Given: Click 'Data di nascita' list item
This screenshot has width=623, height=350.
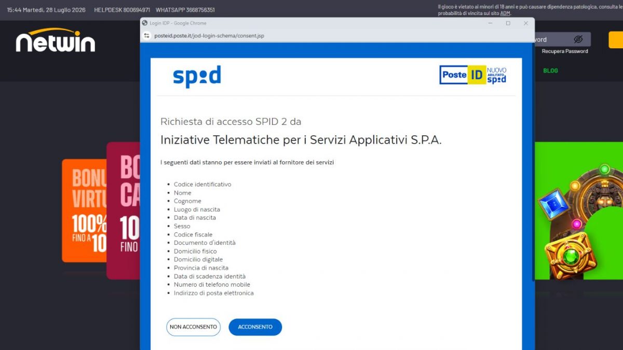Looking at the screenshot, I should [x=195, y=218].
